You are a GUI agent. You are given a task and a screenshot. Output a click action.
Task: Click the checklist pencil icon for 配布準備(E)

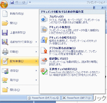coord(5,61)
